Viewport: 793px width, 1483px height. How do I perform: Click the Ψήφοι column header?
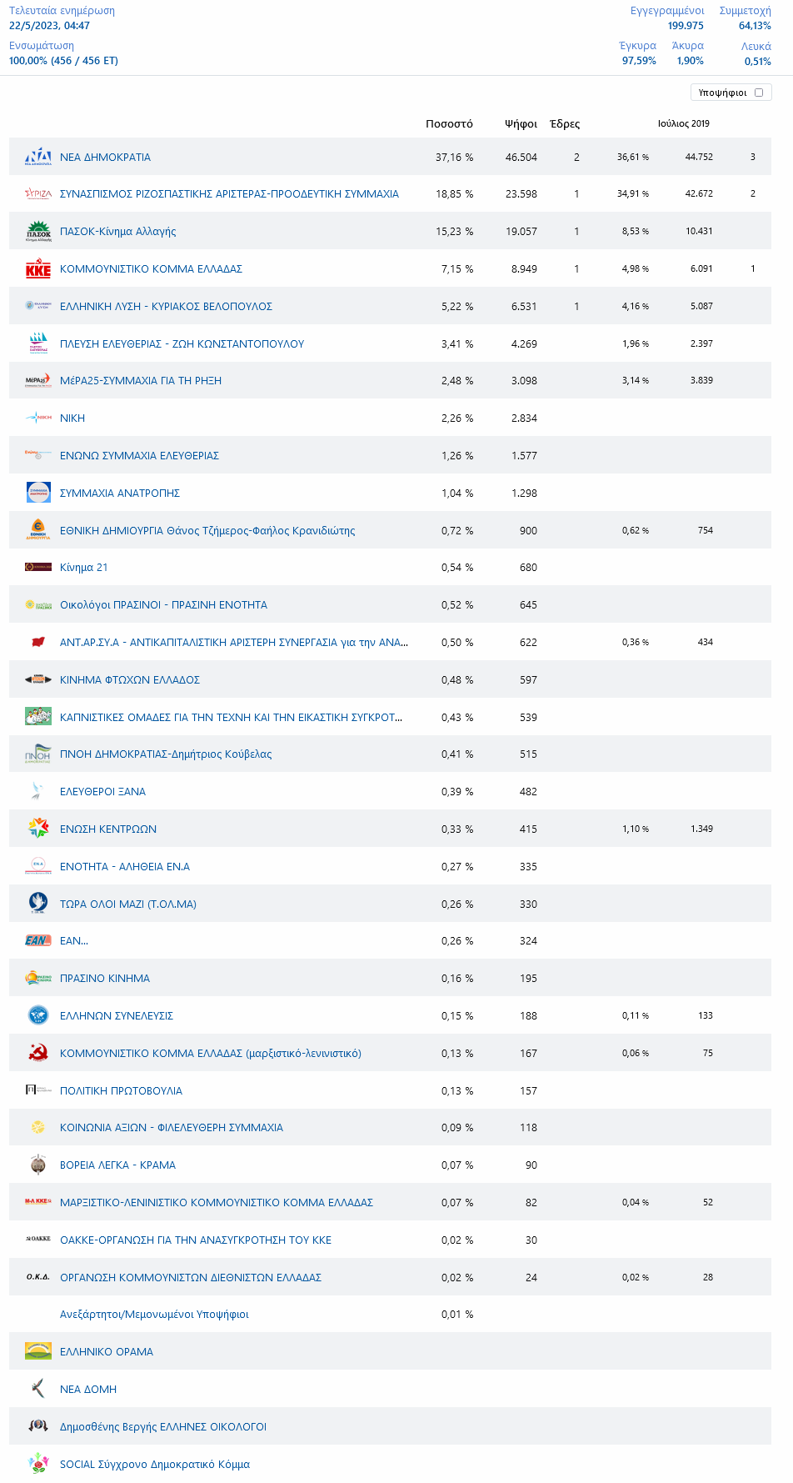click(521, 124)
